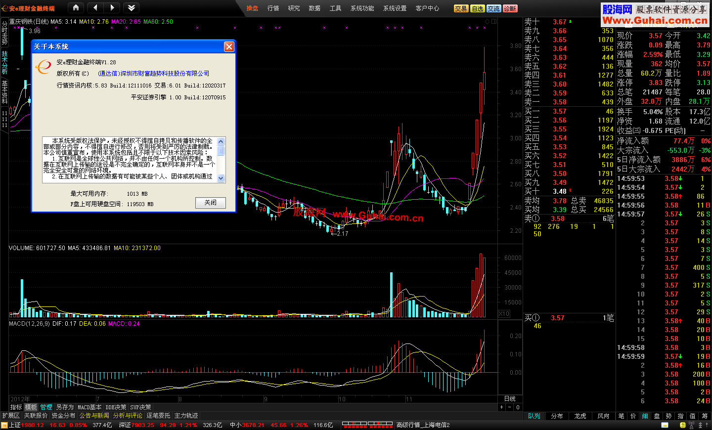This screenshot has width=712, height=430.
Task: Open the 主力轨迹 tab
Action: tap(186, 416)
